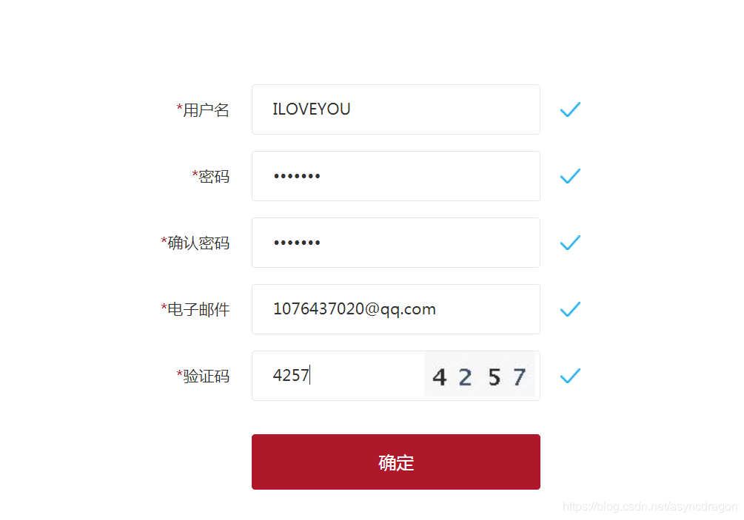Refresh the 4257 captcha image
The image size is (744, 520).
[480, 376]
